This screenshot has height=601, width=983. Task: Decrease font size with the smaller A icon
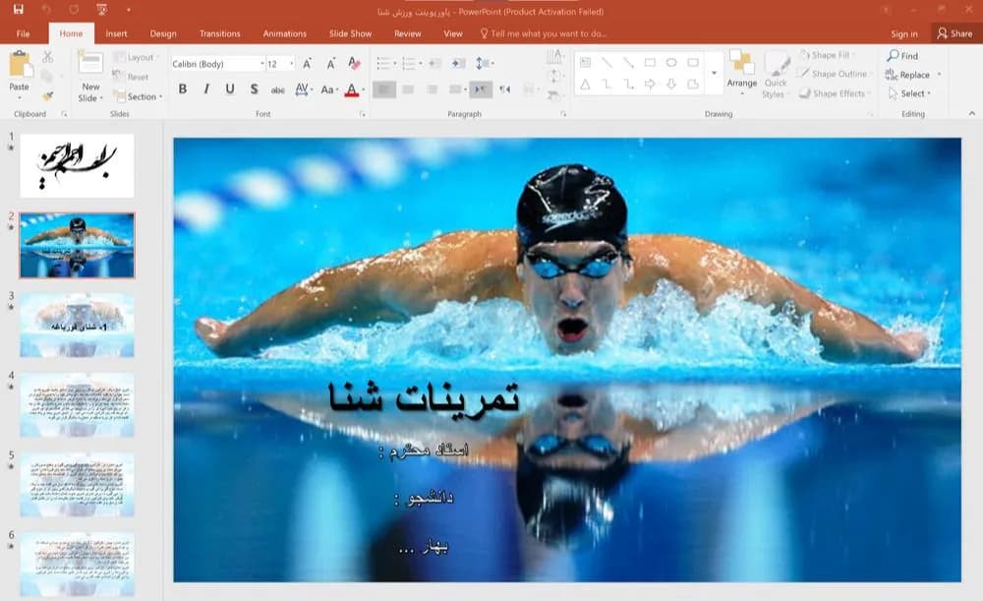(330, 63)
